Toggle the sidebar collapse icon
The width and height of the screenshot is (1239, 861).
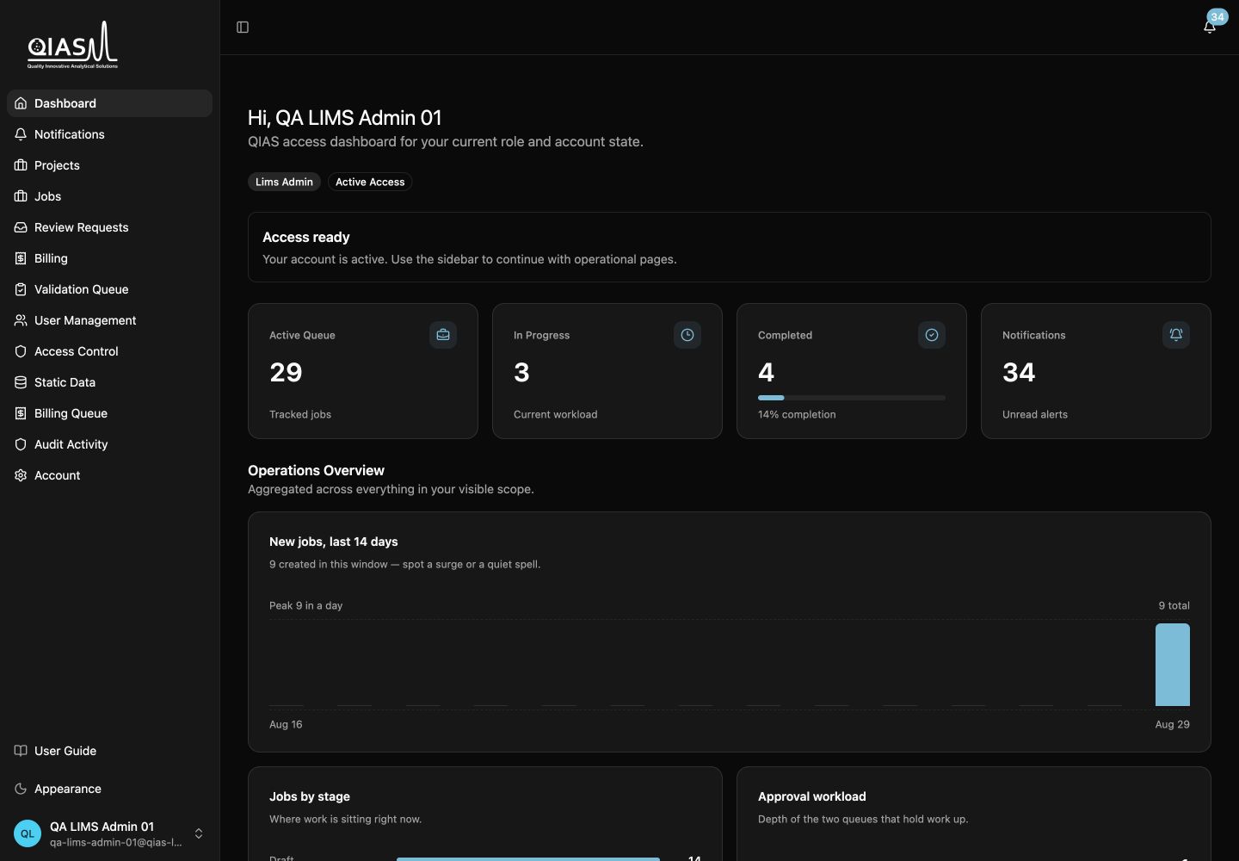[243, 28]
